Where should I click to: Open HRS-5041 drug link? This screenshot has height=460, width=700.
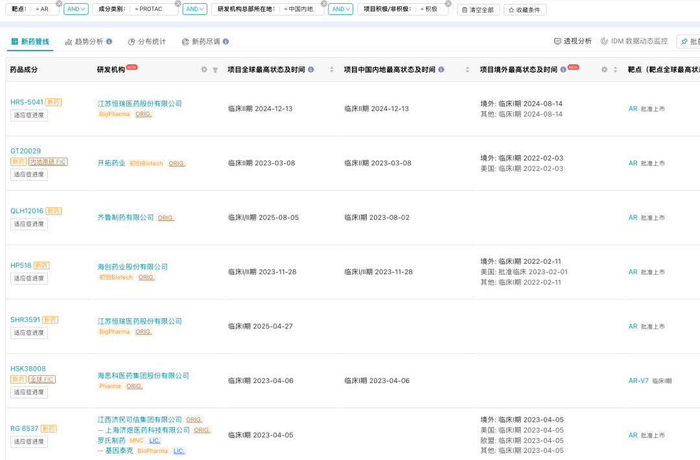pos(27,102)
